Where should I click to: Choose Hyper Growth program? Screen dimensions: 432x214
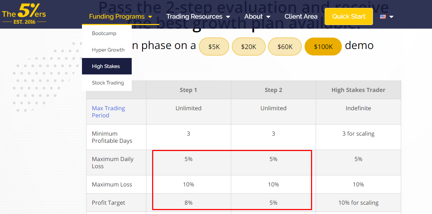pyautogui.click(x=107, y=50)
